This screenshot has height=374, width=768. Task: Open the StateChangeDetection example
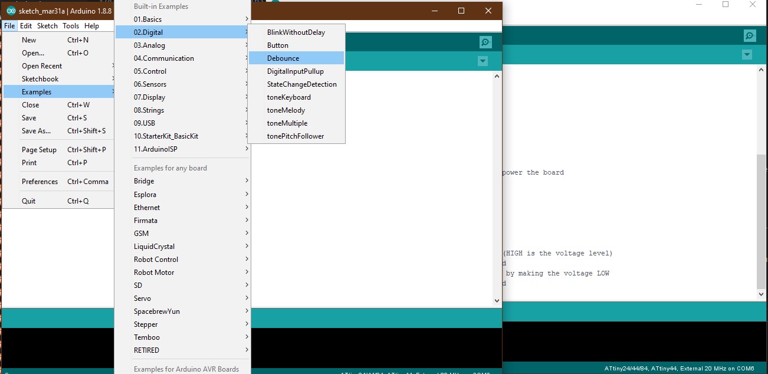tap(296, 84)
